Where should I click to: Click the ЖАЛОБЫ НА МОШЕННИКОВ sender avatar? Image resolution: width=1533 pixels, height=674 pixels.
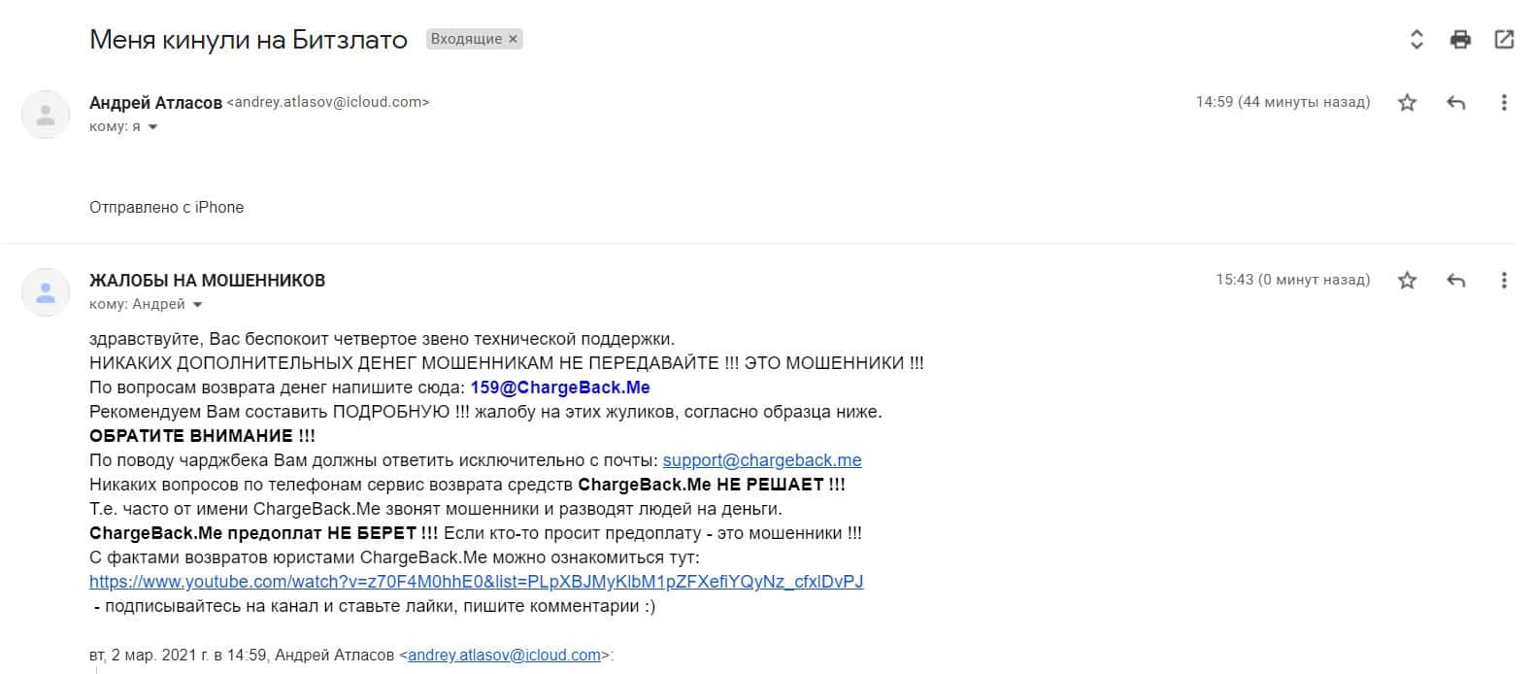tap(46, 292)
